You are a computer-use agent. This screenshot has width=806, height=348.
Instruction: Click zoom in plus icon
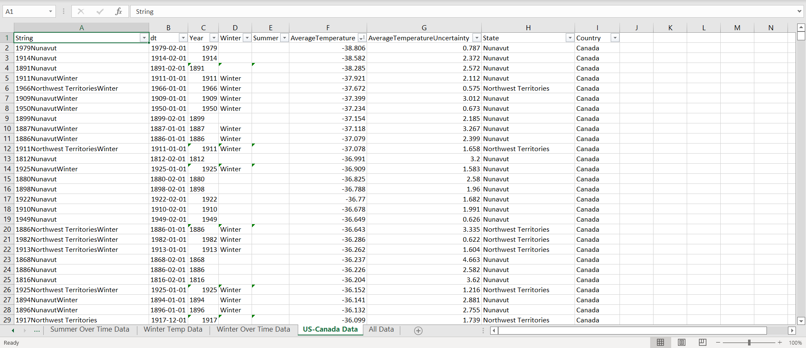(780, 343)
